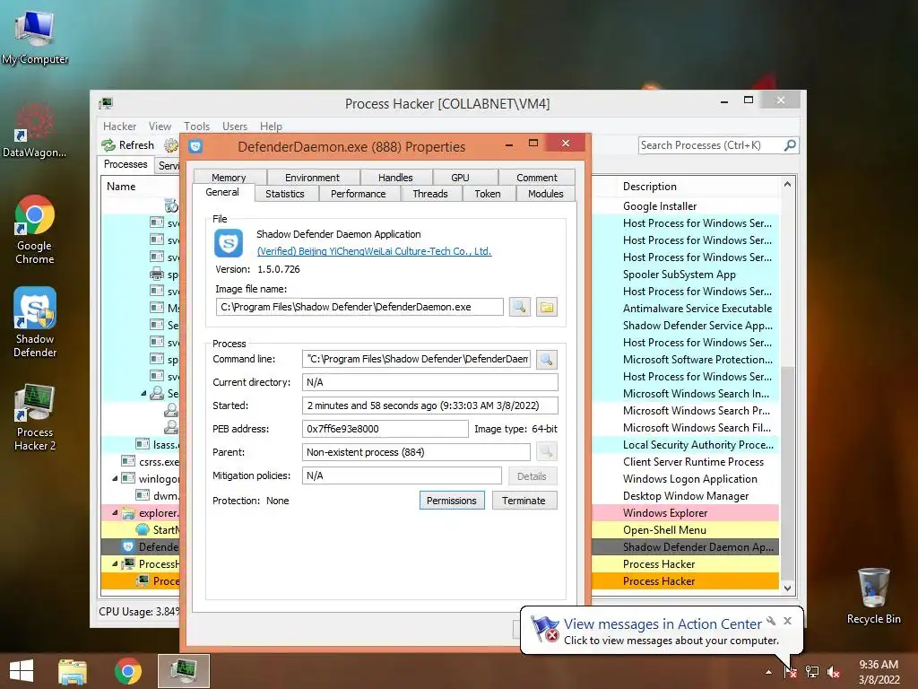
Task: Open Chrome from the taskbar
Action: (x=127, y=671)
